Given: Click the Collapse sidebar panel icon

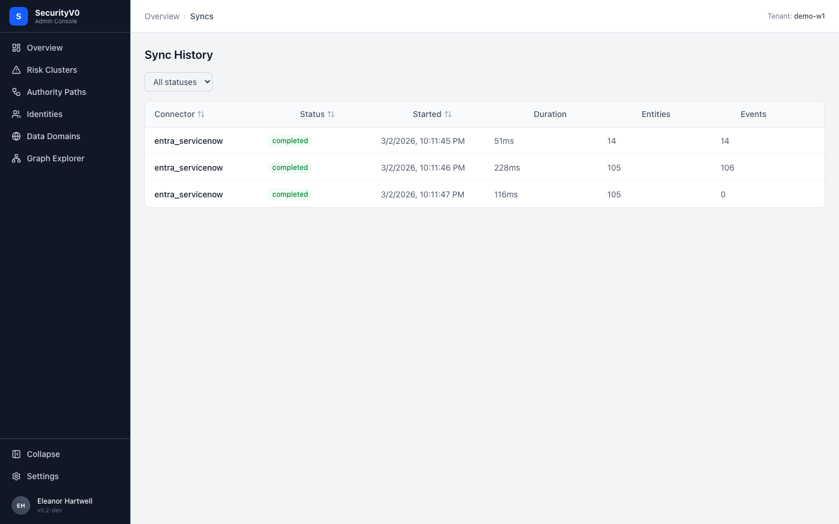Looking at the screenshot, I should tap(16, 454).
